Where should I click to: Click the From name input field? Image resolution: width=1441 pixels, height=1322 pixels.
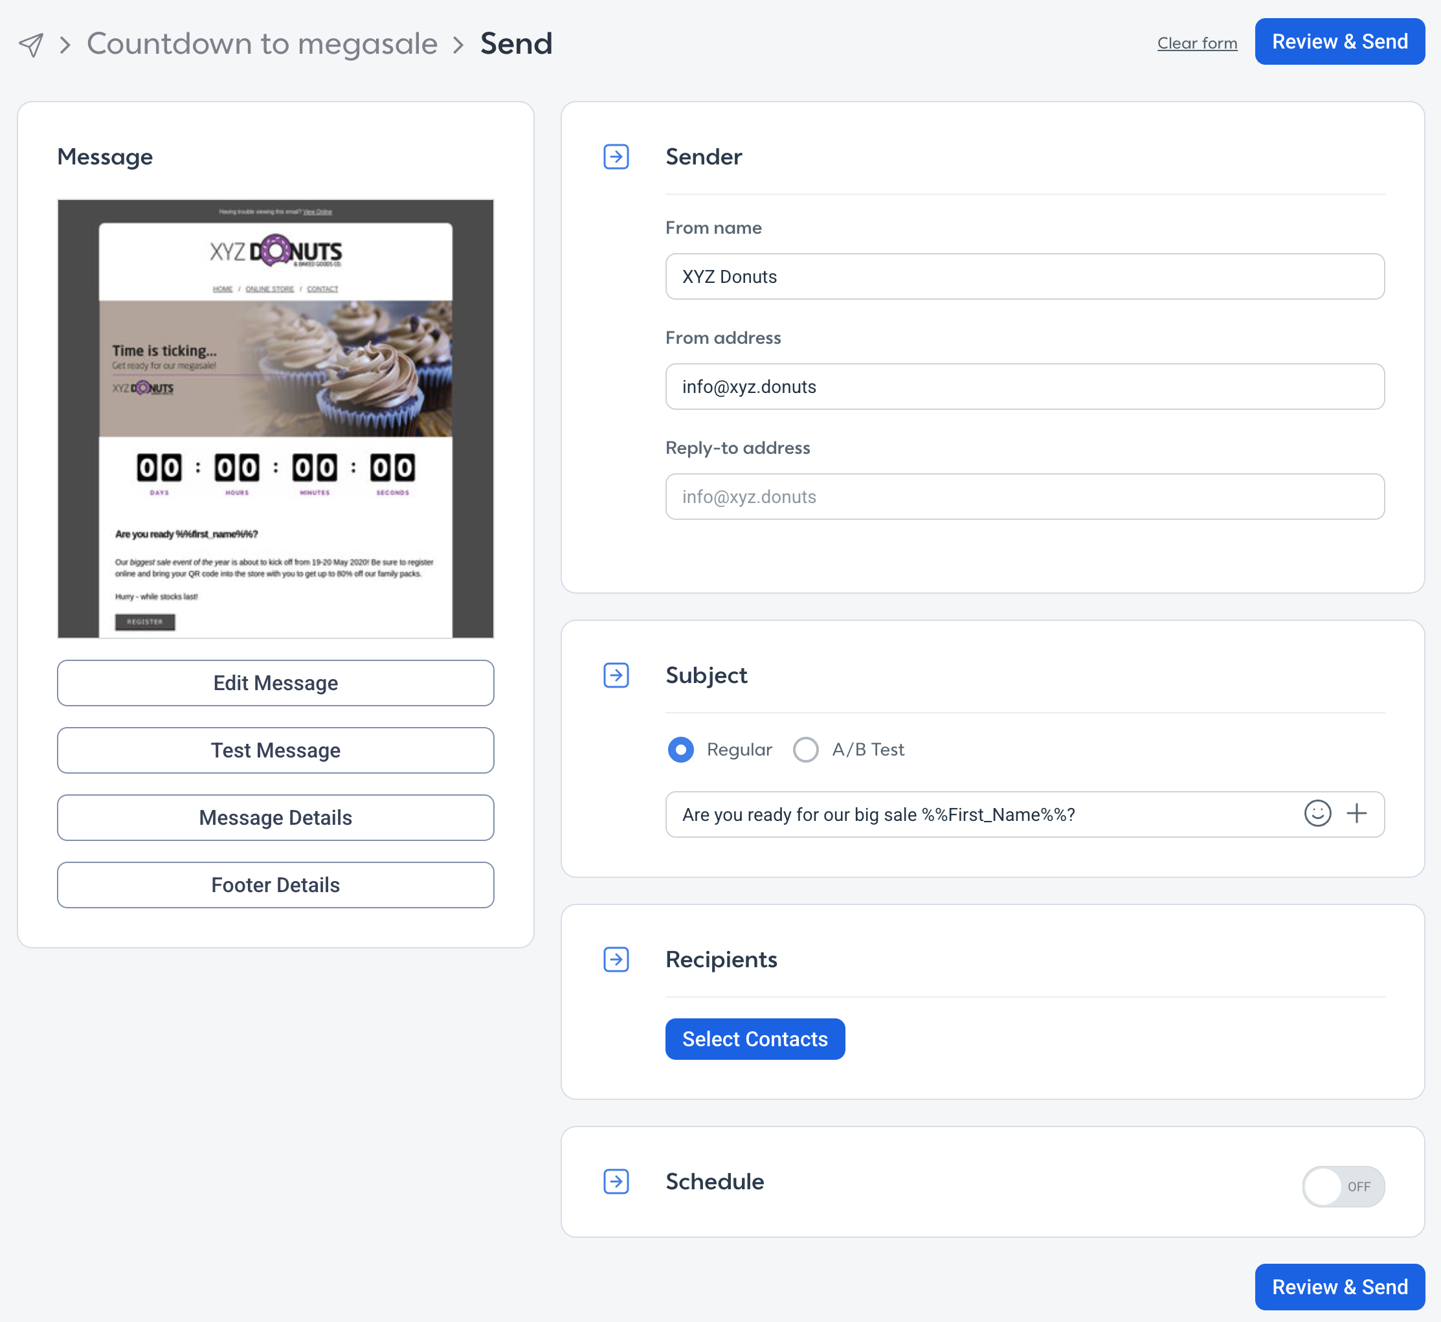click(1024, 276)
